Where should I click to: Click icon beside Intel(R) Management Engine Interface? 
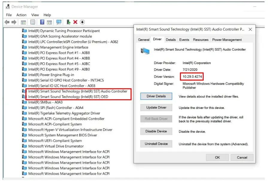25,47
